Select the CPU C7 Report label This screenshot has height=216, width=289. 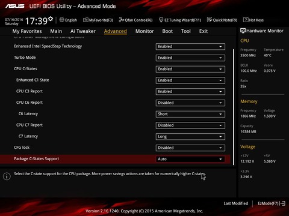(30, 125)
